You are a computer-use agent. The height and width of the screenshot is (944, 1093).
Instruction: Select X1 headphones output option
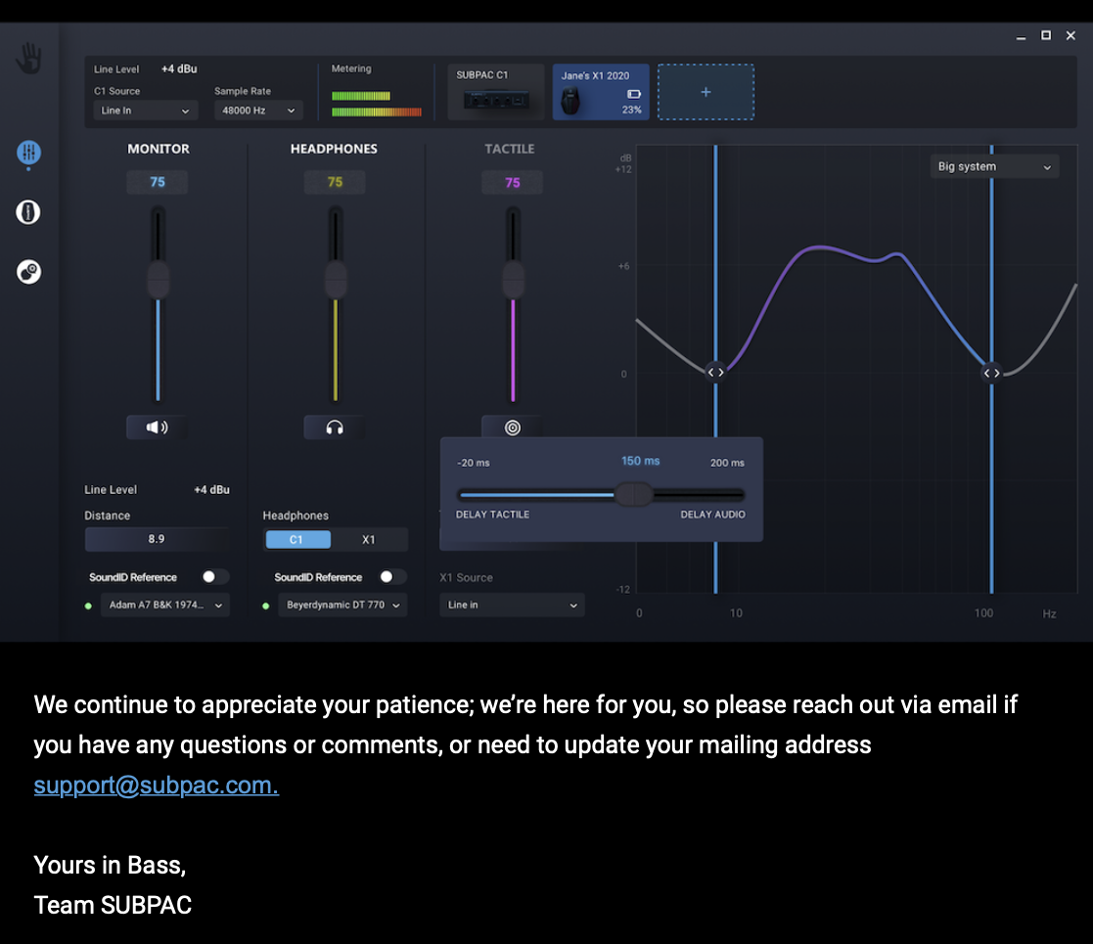click(369, 540)
